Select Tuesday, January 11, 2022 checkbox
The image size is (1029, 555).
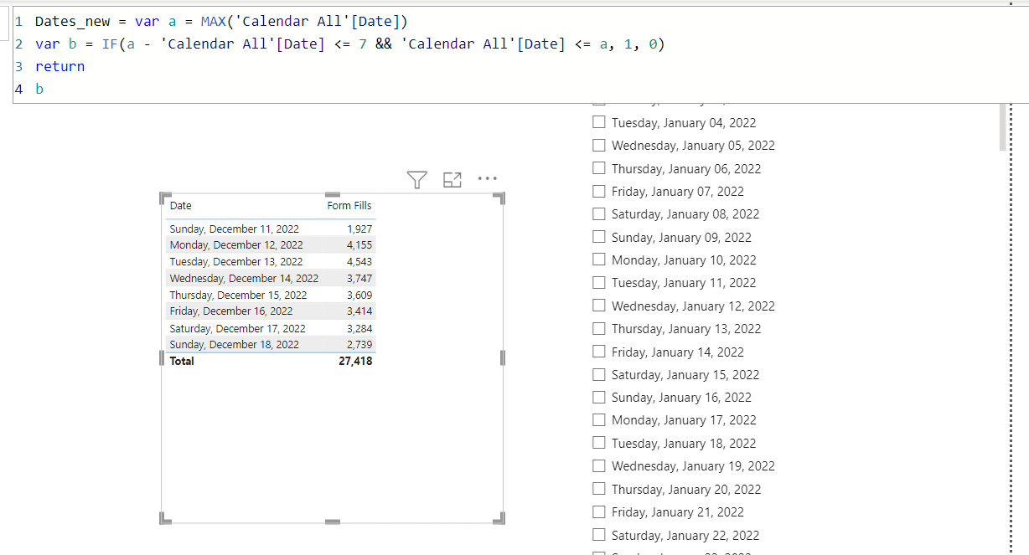pyautogui.click(x=598, y=282)
